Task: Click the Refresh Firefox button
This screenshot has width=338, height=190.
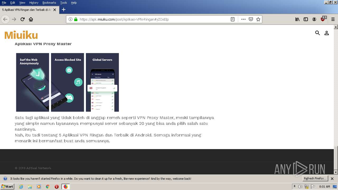Action: click(x=315, y=179)
